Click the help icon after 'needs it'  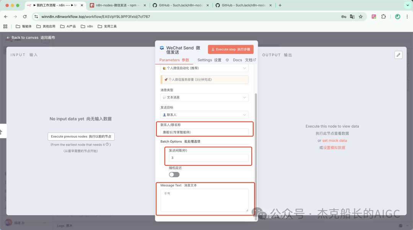(107, 144)
